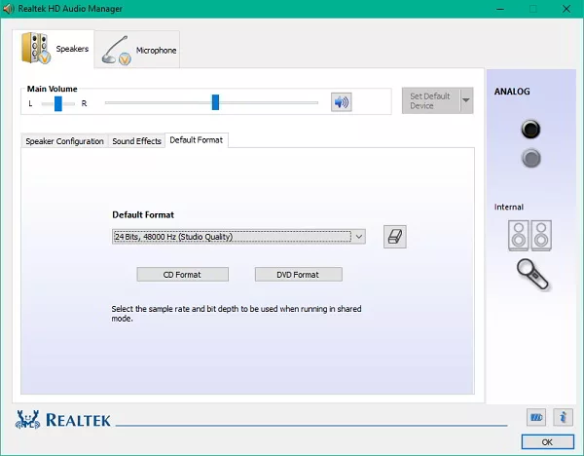Select the black analog audio jack
584x456 pixels.
pos(530,130)
